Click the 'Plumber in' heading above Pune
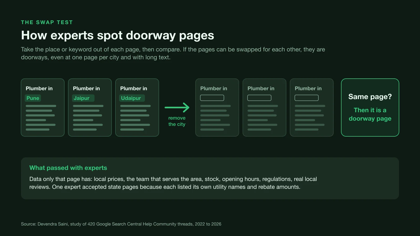 [x=39, y=88]
